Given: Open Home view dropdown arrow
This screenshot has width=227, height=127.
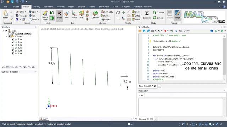Looking at the screenshot, I should tap(26, 12).
